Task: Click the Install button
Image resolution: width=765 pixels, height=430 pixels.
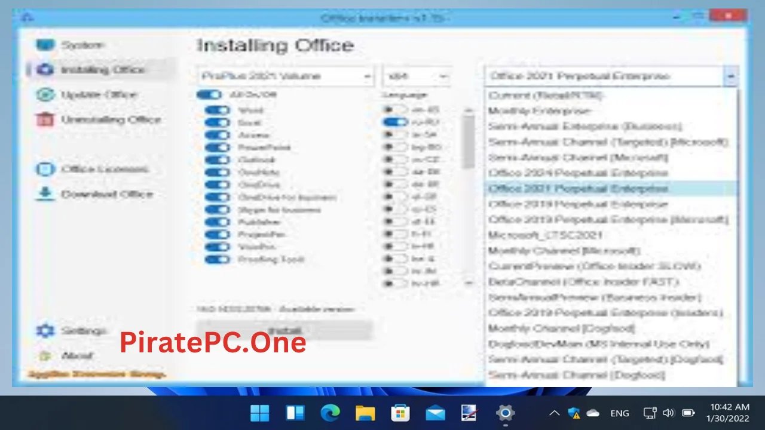Action: point(284,330)
